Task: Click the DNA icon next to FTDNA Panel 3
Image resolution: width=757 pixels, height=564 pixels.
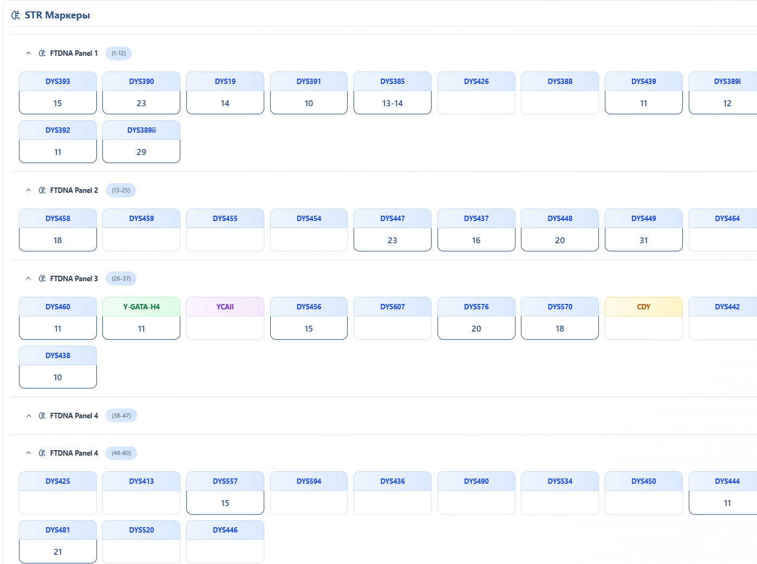Action: (42, 278)
